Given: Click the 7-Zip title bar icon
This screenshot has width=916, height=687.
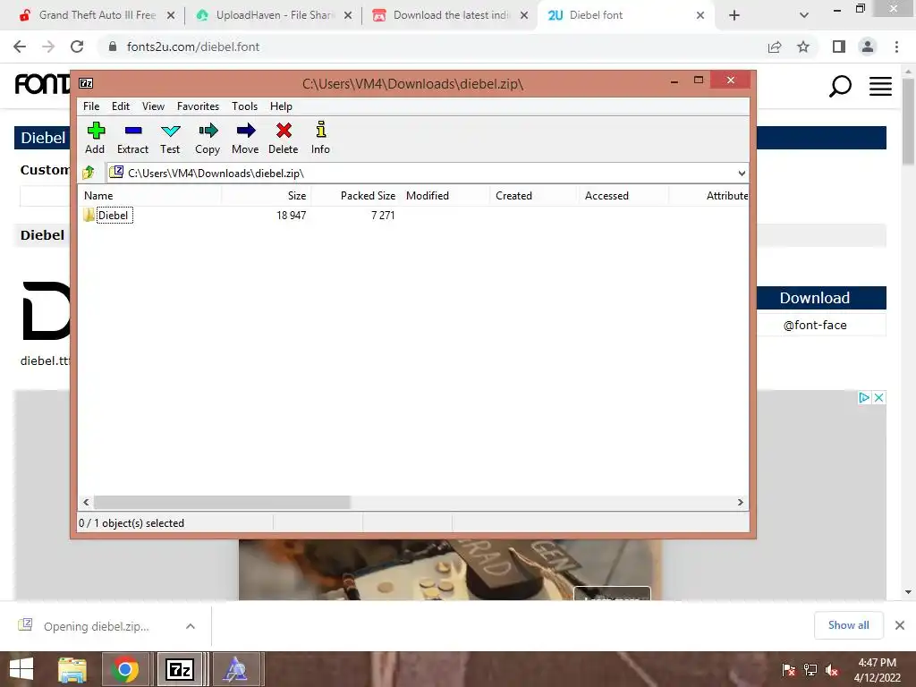Looking at the screenshot, I should (x=86, y=83).
